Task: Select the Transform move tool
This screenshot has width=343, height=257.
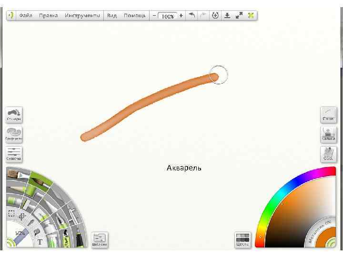Action: tap(22, 217)
